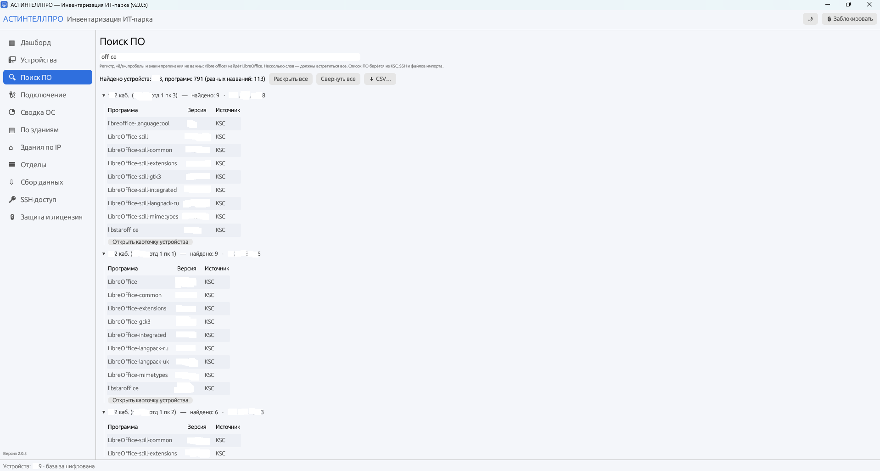Viewport: 880px width, 471px height.
Task: Click the SSH-доступ key icon
Action: [x=12, y=200]
